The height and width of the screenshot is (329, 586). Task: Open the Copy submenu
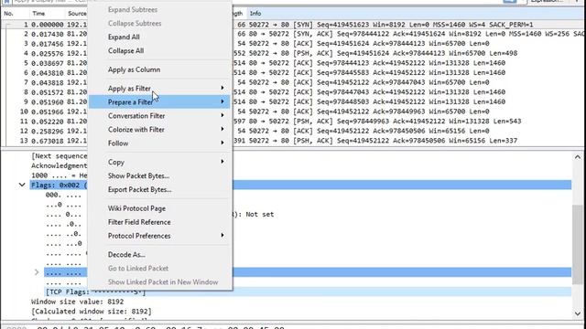click(x=159, y=163)
